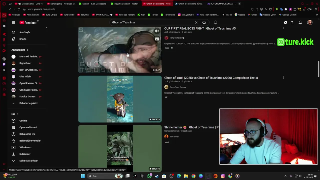Viewport: 320px width, 180px height.
Task: Open Anlık İzlenme bookmark
Action: point(31,15)
